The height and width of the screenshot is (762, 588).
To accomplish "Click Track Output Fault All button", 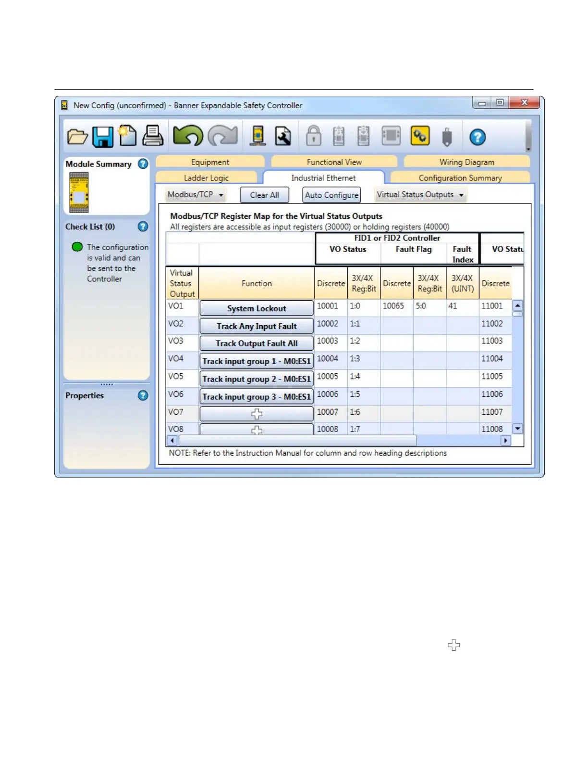I will point(257,343).
